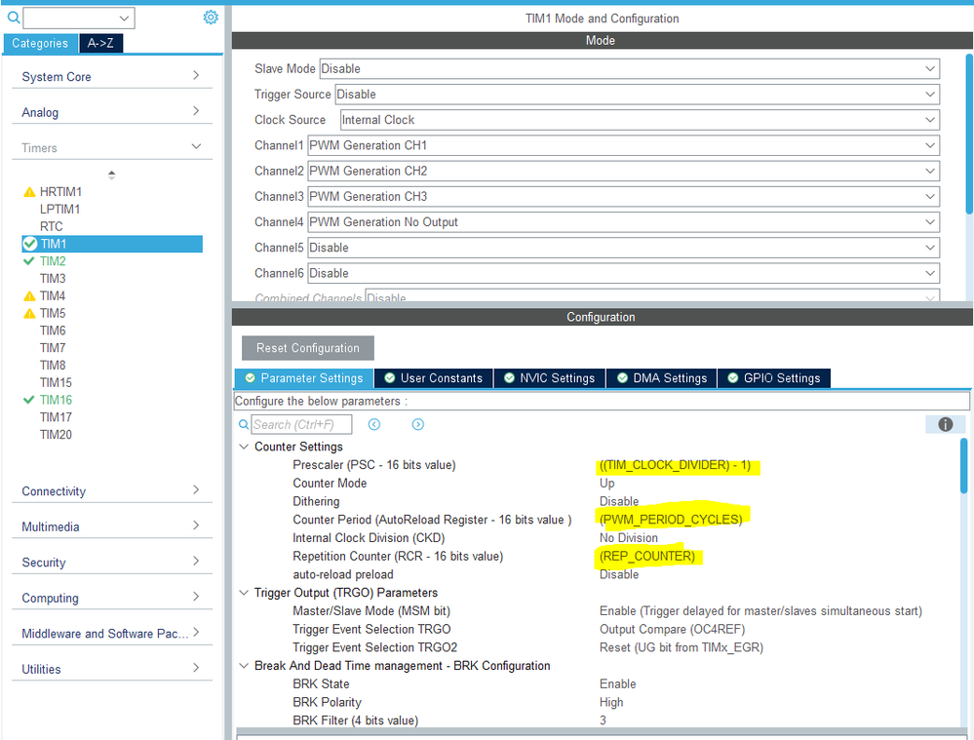Image resolution: width=974 pixels, height=740 pixels.
Task: Open the Channel2 dropdown
Action: click(x=623, y=171)
